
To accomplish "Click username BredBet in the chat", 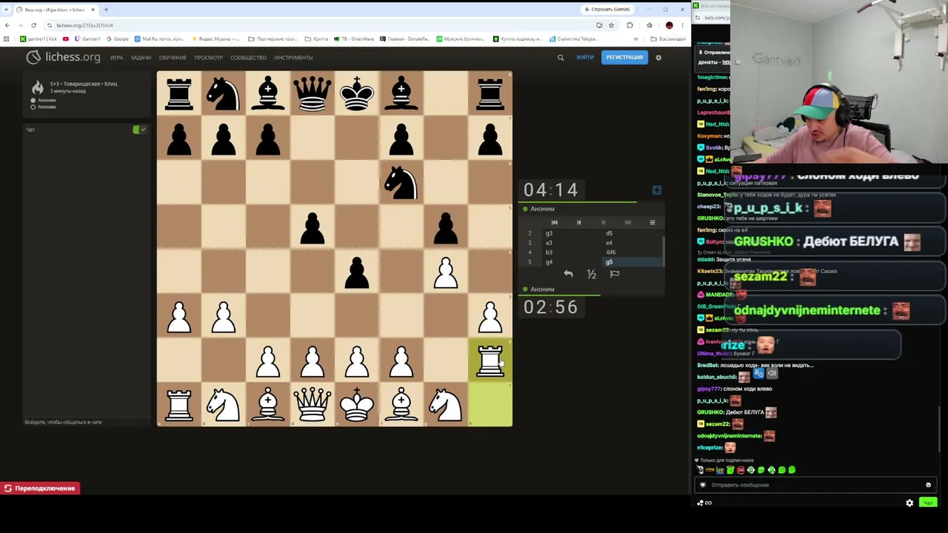I will [x=708, y=365].
